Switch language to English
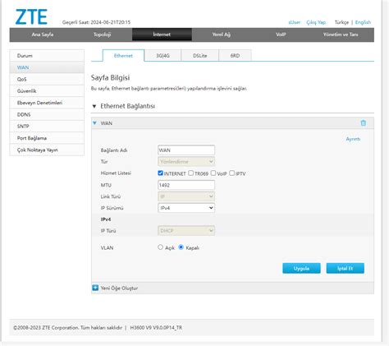The image size is (389, 346). [x=363, y=22]
